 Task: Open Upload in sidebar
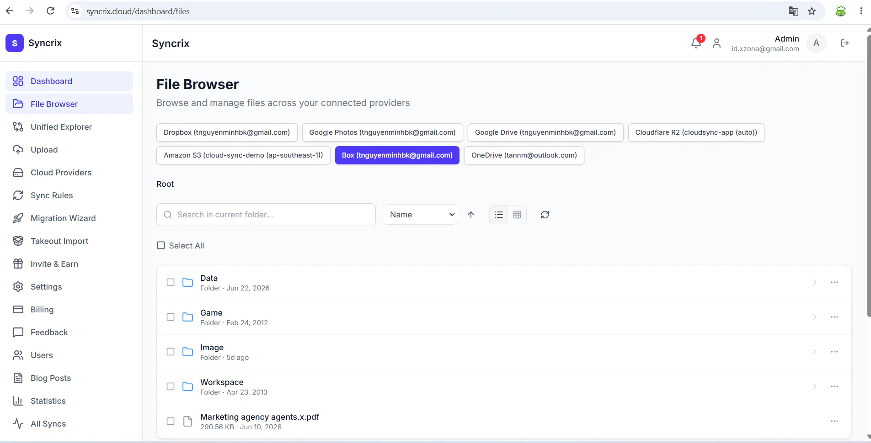[x=69, y=150]
